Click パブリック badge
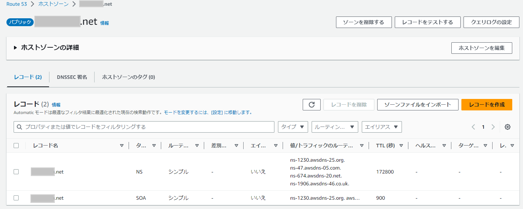This screenshot has width=523, height=209. coord(20,22)
